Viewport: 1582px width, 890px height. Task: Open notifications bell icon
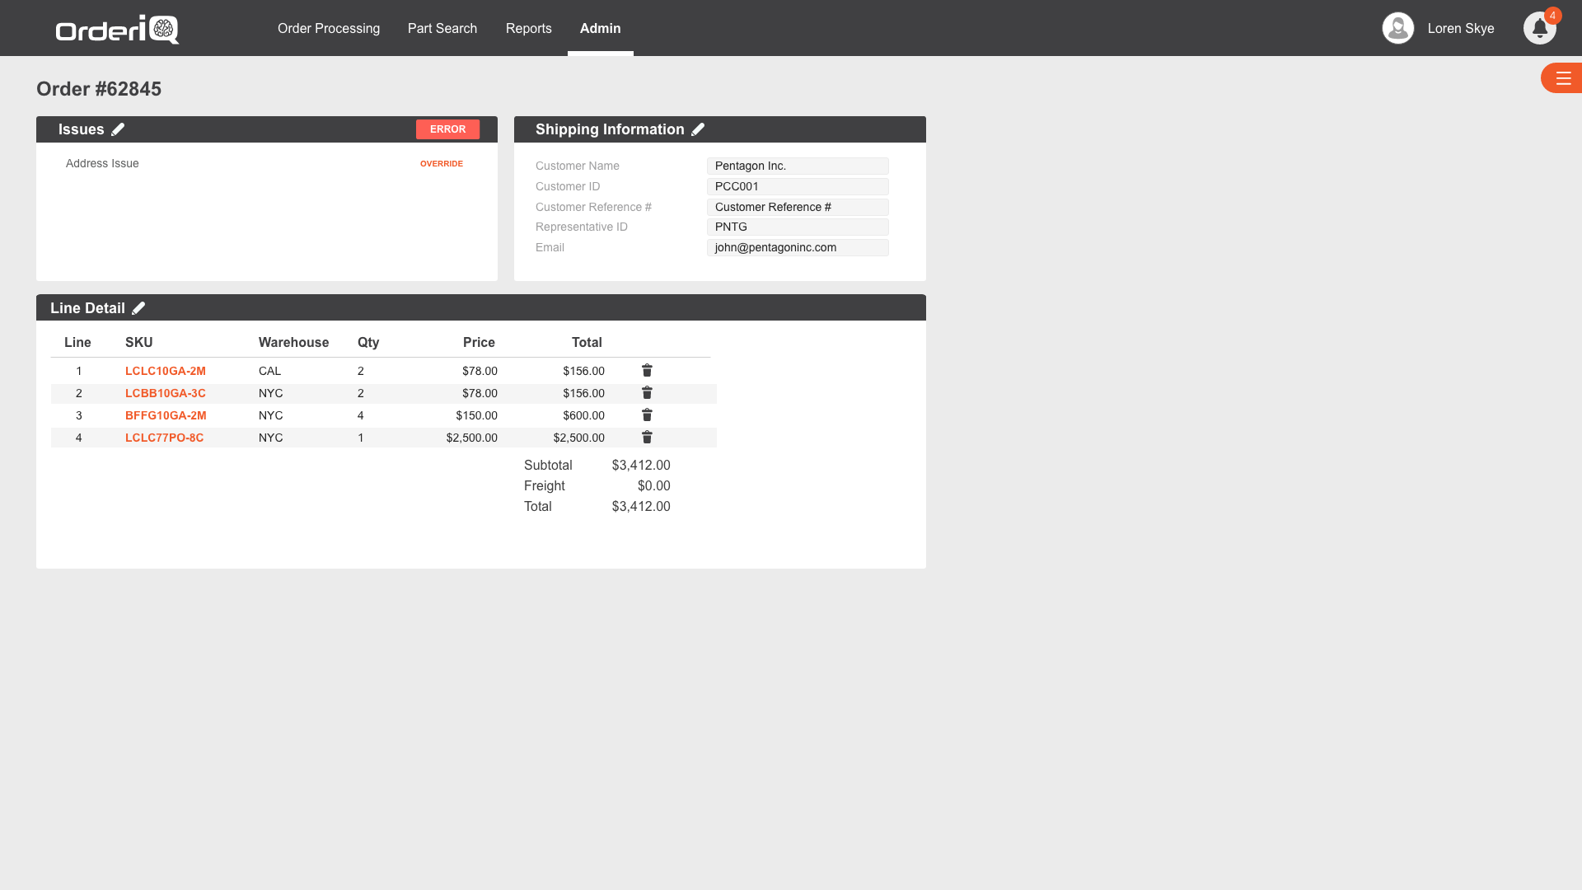pyautogui.click(x=1538, y=28)
